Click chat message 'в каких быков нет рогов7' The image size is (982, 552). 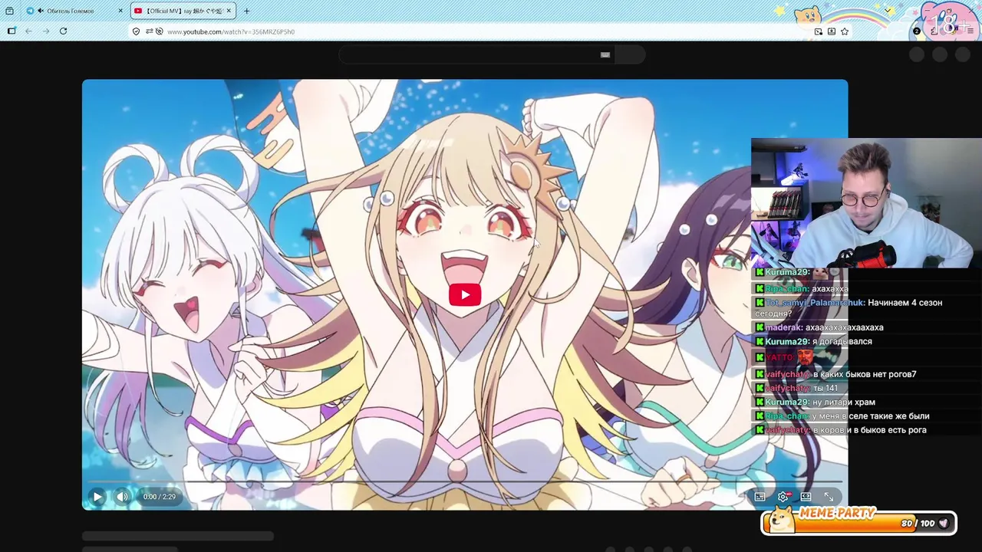pyautogui.click(x=865, y=374)
